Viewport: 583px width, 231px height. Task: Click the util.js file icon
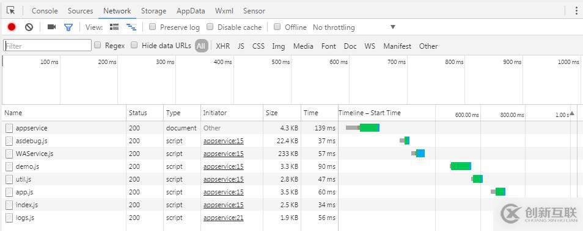click(x=9, y=179)
